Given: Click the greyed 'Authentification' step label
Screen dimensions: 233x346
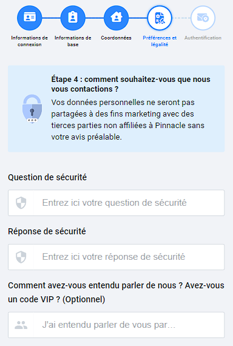Looking at the screenshot, I should click(x=203, y=38).
